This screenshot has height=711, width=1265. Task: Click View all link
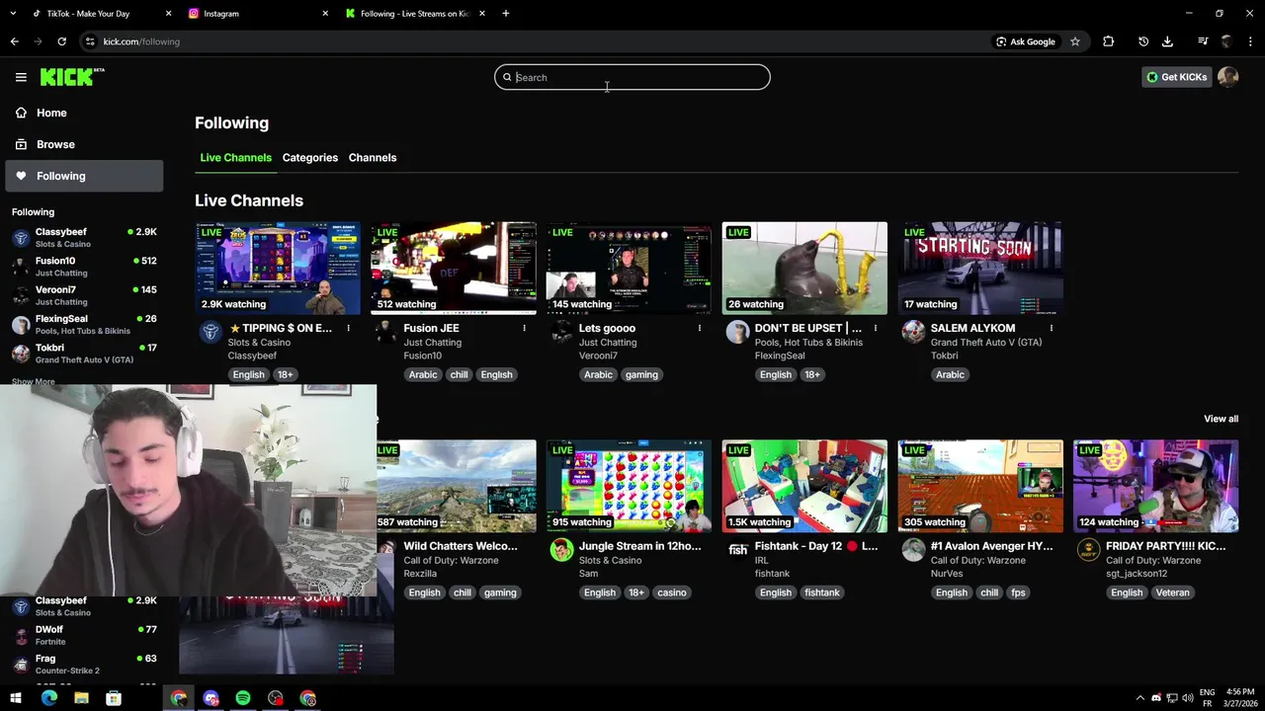pyautogui.click(x=1221, y=419)
